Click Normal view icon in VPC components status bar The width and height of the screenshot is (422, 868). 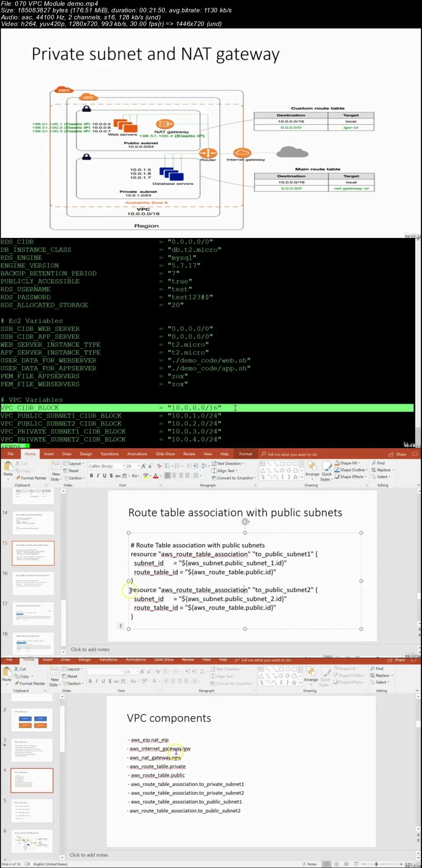point(326,864)
